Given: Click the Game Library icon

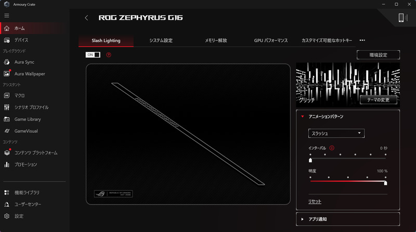Looking at the screenshot, I should pyautogui.click(x=7, y=119).
